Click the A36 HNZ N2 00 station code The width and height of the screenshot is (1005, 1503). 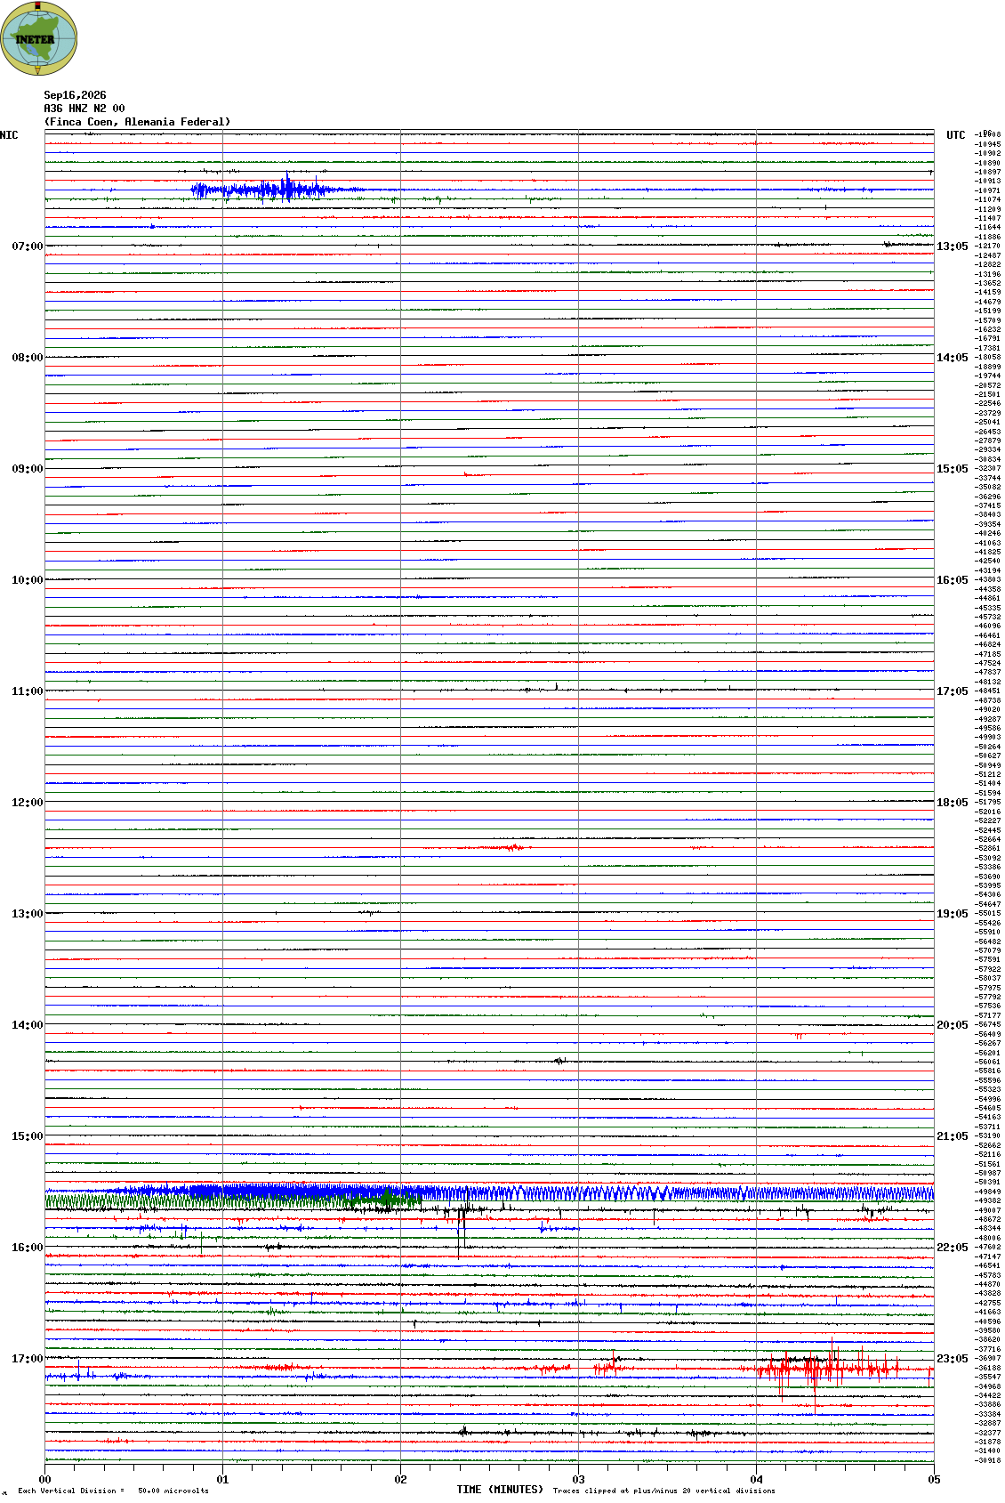(x=84, y=109)
